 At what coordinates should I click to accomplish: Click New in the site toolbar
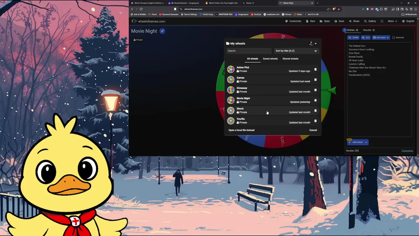click(x=310, y=21)
